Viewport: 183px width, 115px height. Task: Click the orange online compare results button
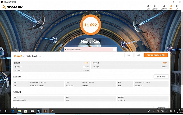pos(156,55)
